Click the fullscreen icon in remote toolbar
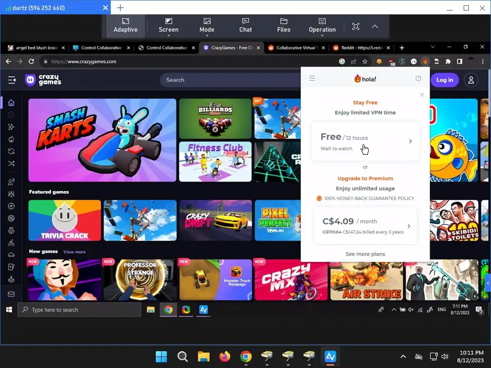This screenshot has height=368, width=491. pos(355,27)
